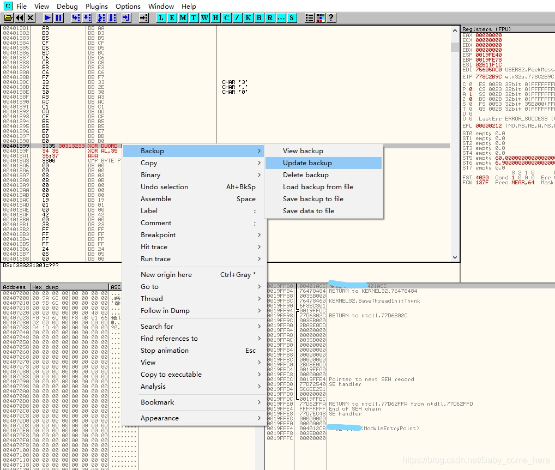Click the colored Appearance options icon

[x=321, y=17]
